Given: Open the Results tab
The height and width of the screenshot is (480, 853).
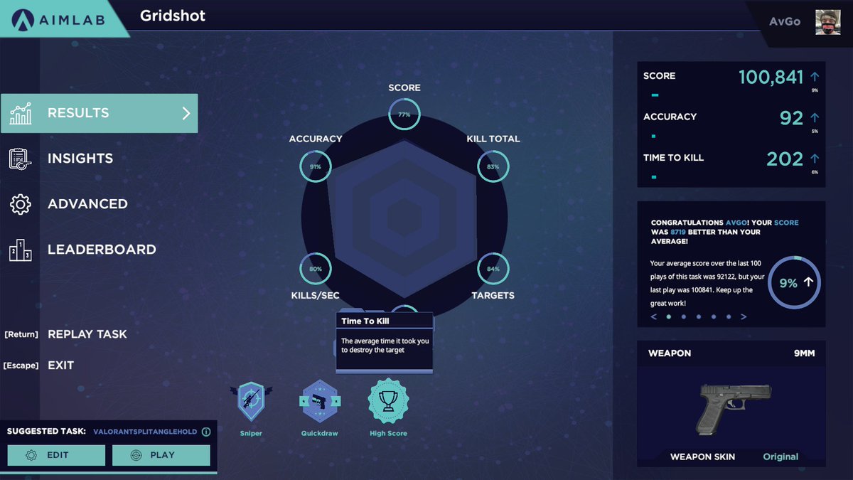Looking at the screenshot, I should (99, 113).
